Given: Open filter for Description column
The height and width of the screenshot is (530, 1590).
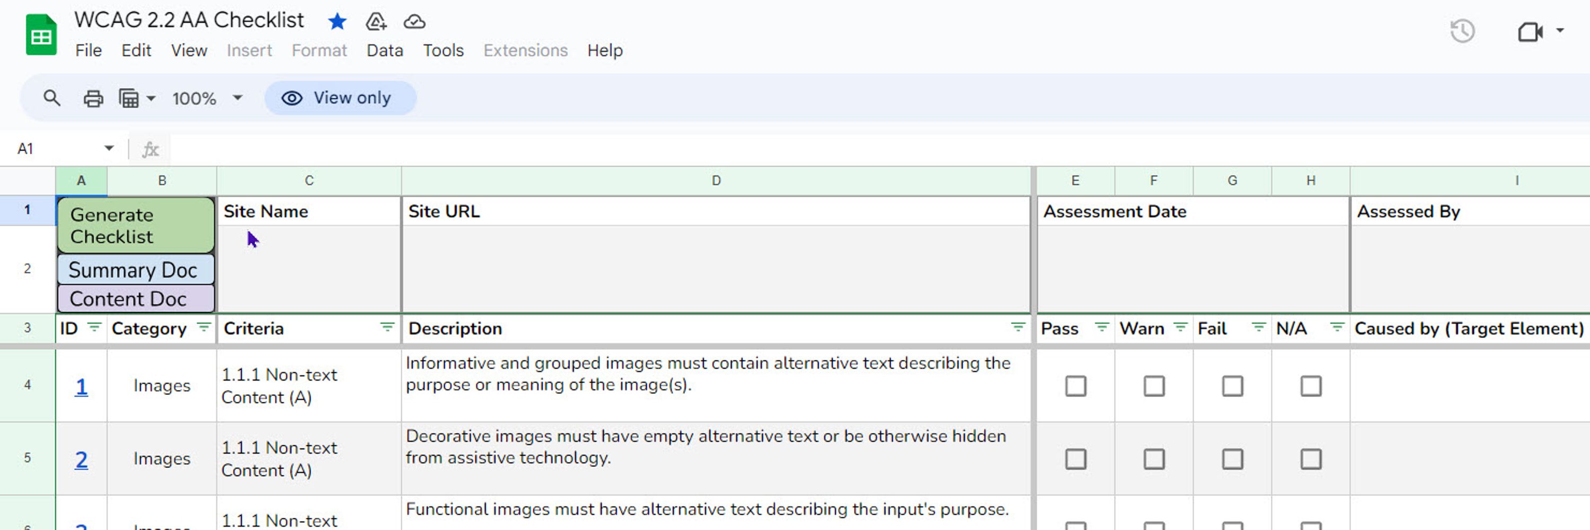Looking at the screenshot, I should click(x=1018, y=327).
